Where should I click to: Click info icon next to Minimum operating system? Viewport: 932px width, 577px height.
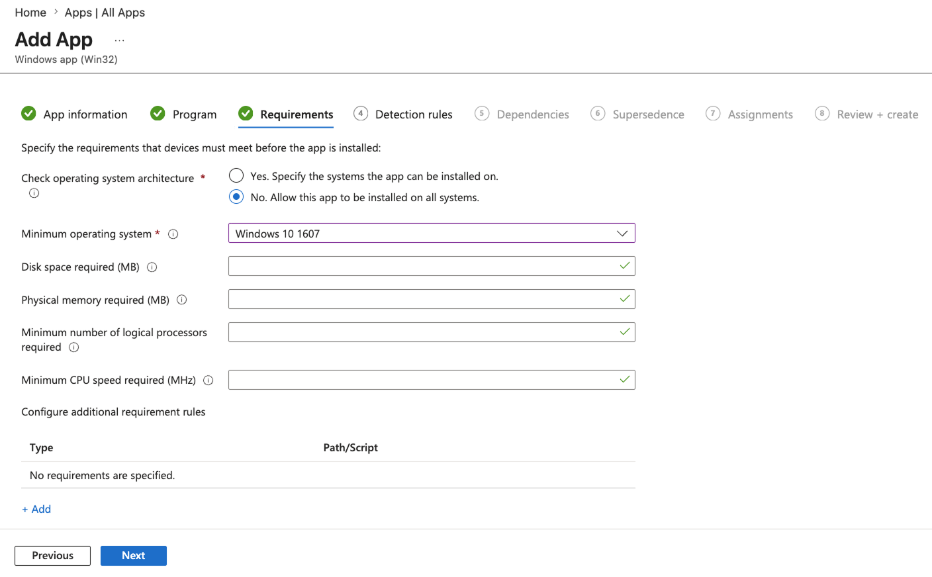[173, 234]
